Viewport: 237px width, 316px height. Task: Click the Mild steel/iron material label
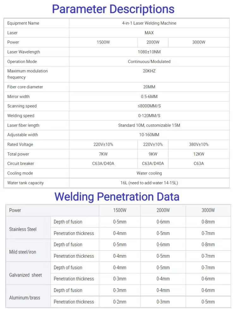(x=23, y=252)
